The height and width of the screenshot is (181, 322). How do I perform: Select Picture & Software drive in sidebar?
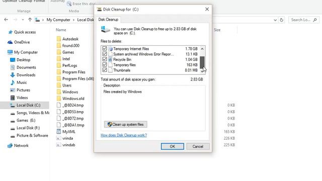(29, 135)
